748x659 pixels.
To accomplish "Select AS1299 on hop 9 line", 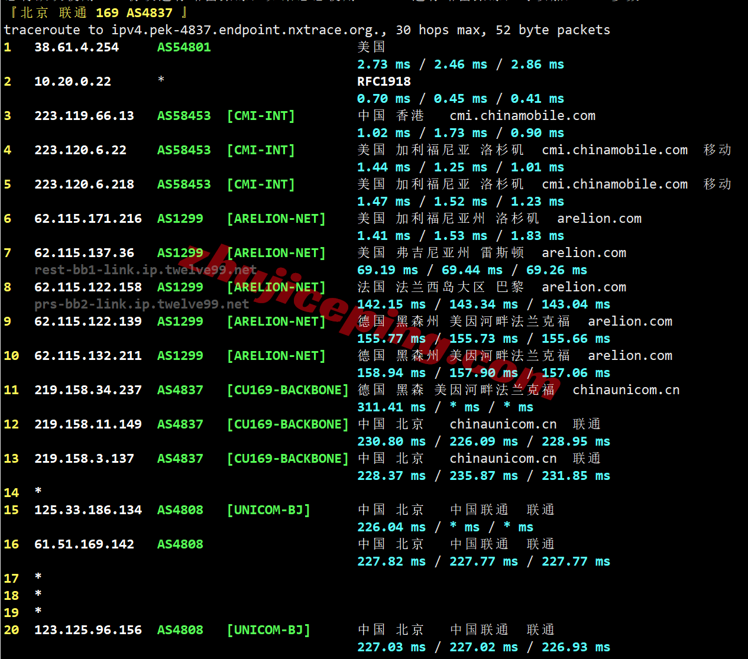I will coord(180,322).
